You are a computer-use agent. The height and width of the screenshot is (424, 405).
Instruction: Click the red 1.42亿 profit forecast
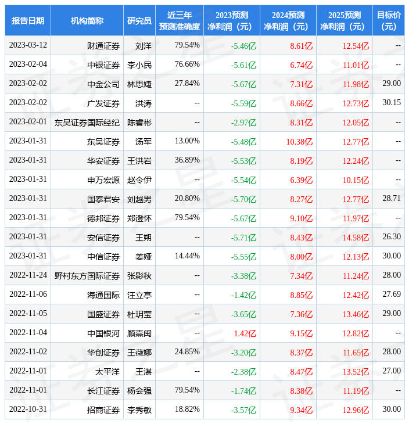coord(245,333)
